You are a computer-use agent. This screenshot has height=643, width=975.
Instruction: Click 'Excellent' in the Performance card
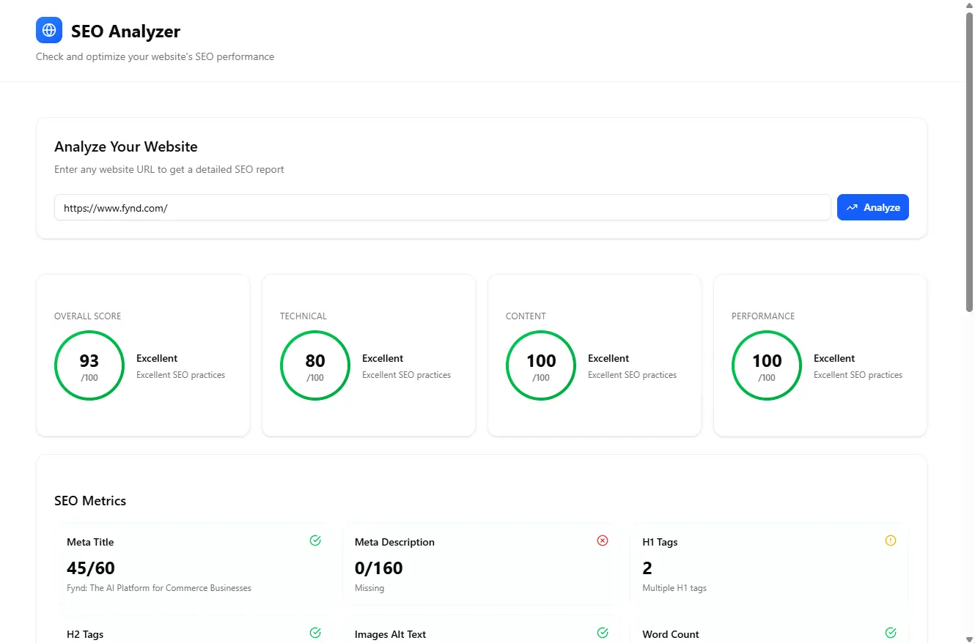[x=834, y=358]
